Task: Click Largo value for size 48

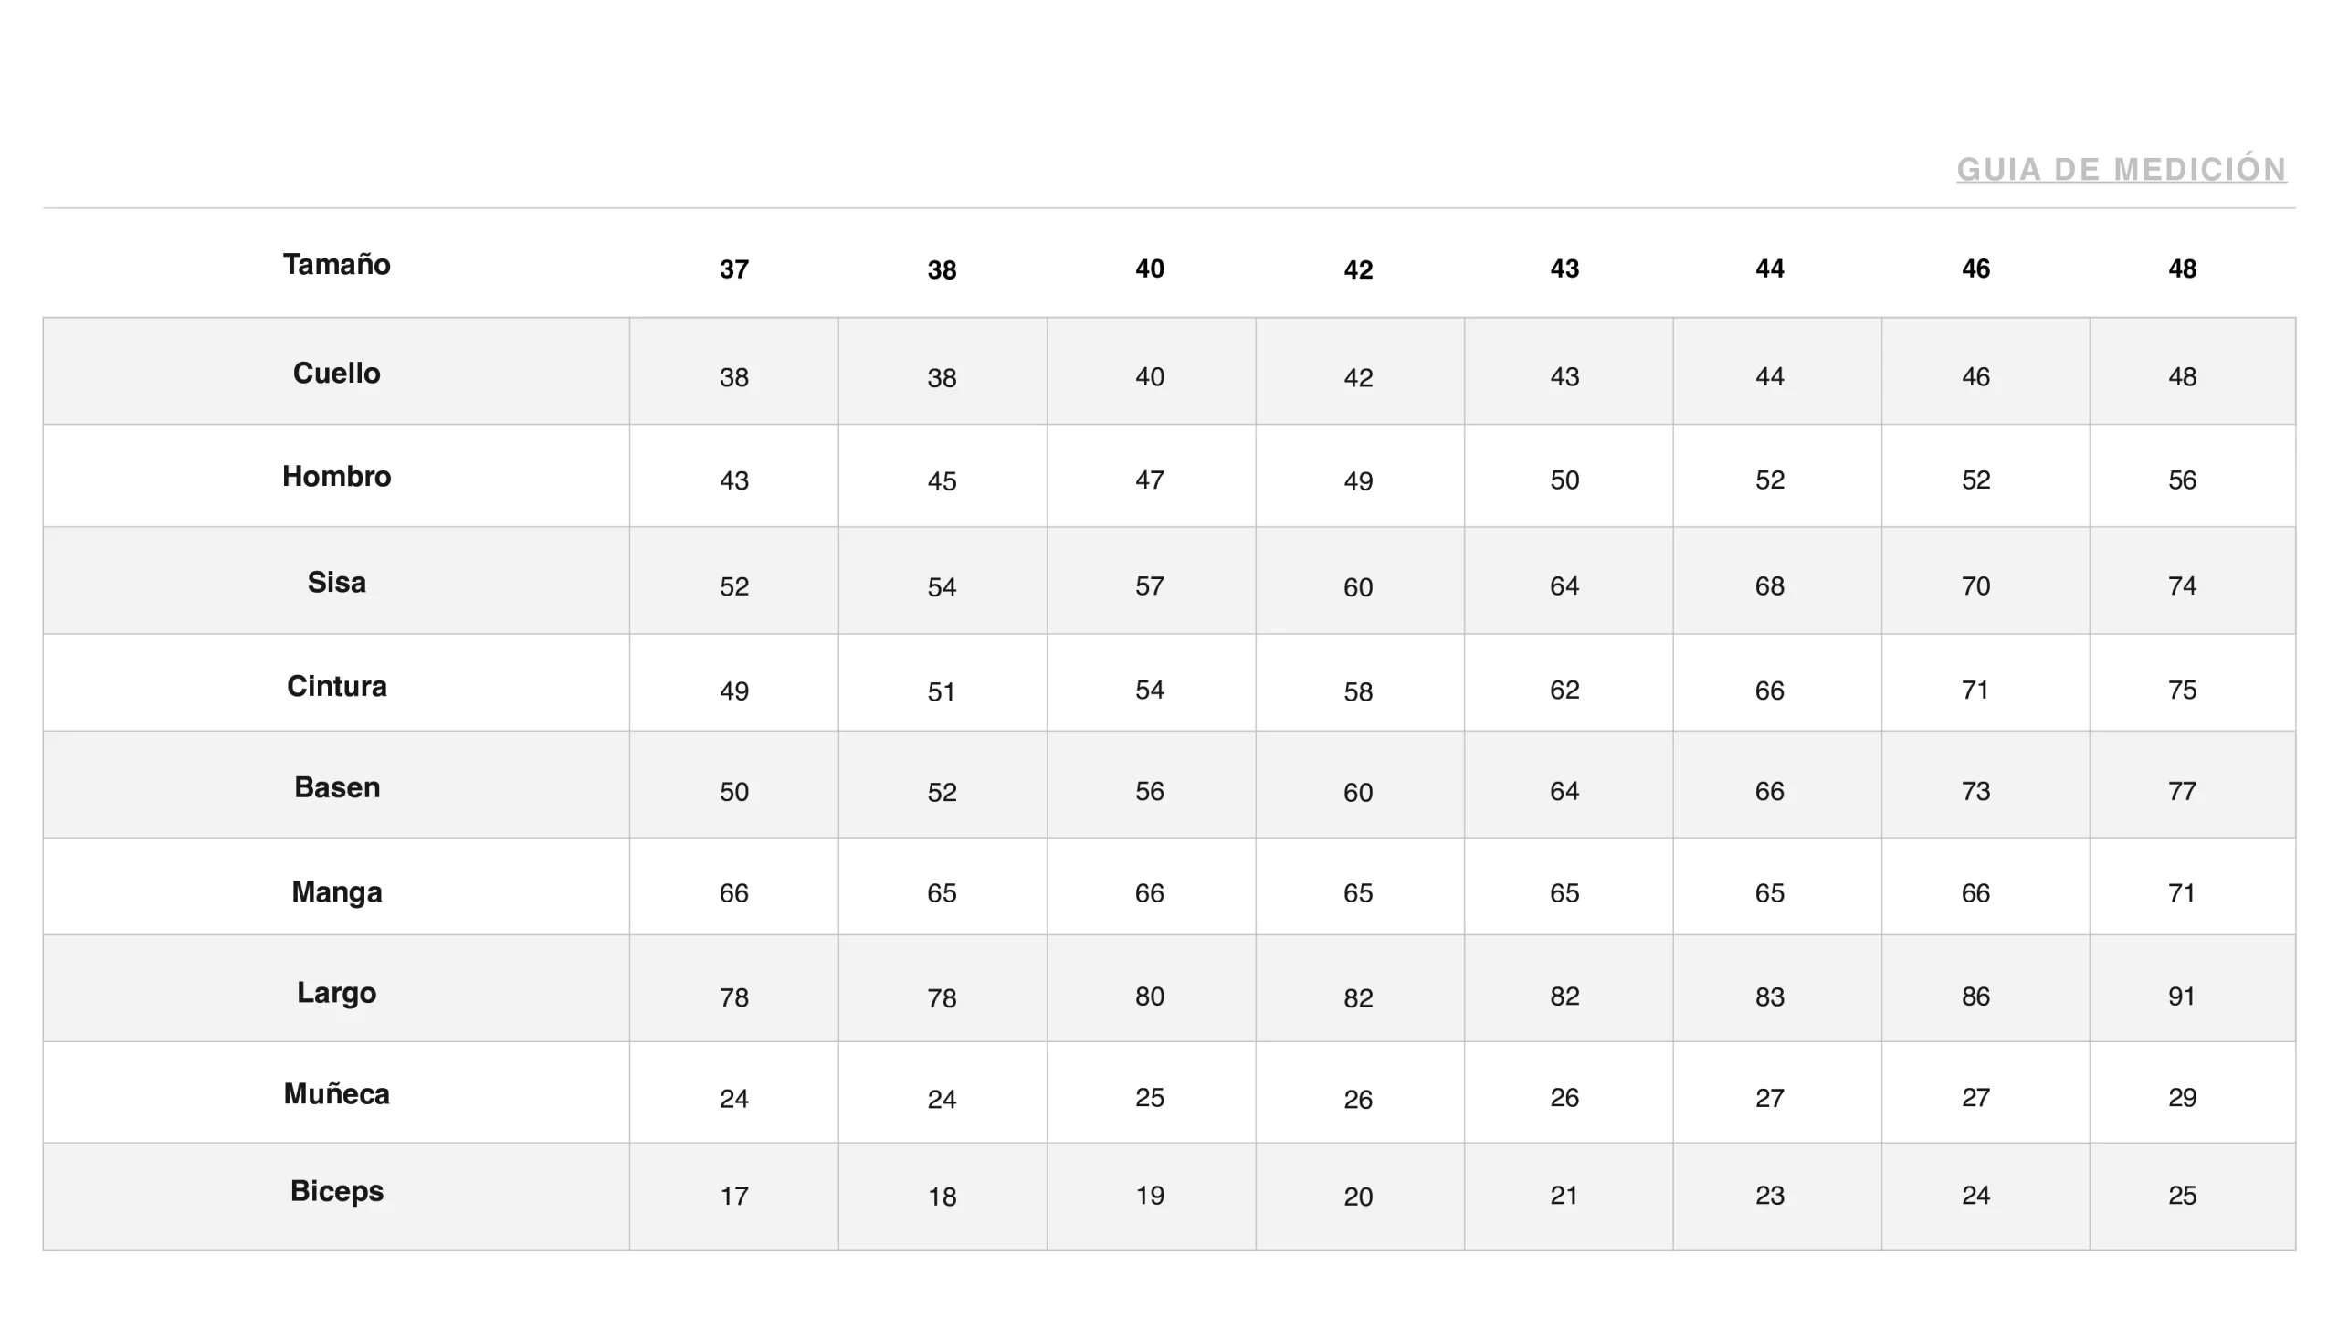Action: pos(2182,996)
